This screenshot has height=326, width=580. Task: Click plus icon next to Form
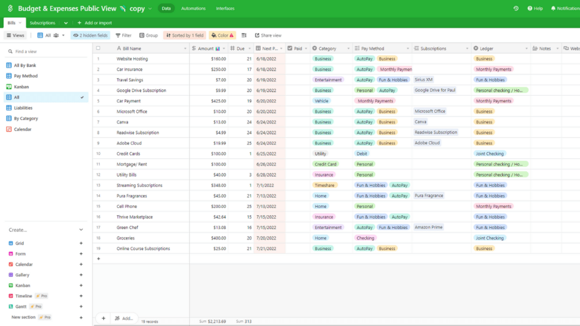click(x=81, y=254)
